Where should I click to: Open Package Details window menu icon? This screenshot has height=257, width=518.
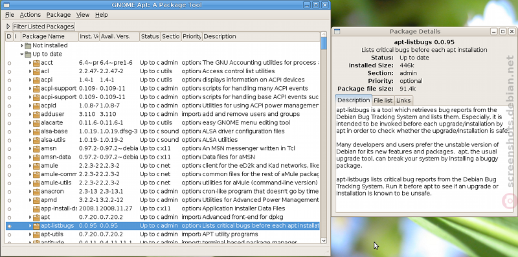click(337, 31)
